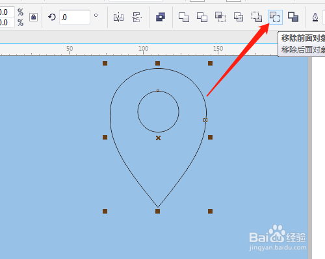Click the lower scale percentage field
Viewport: 325px width, 259px height.
point(7,22)
